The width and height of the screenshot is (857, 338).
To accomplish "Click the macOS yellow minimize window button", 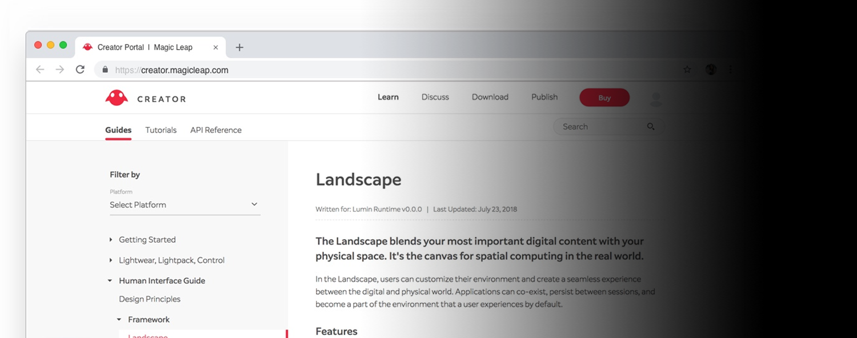I will [x=50, y=45].
